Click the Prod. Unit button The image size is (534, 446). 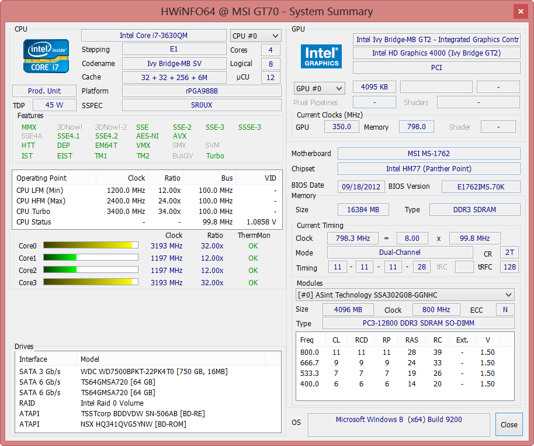click(x=44, y=91)
